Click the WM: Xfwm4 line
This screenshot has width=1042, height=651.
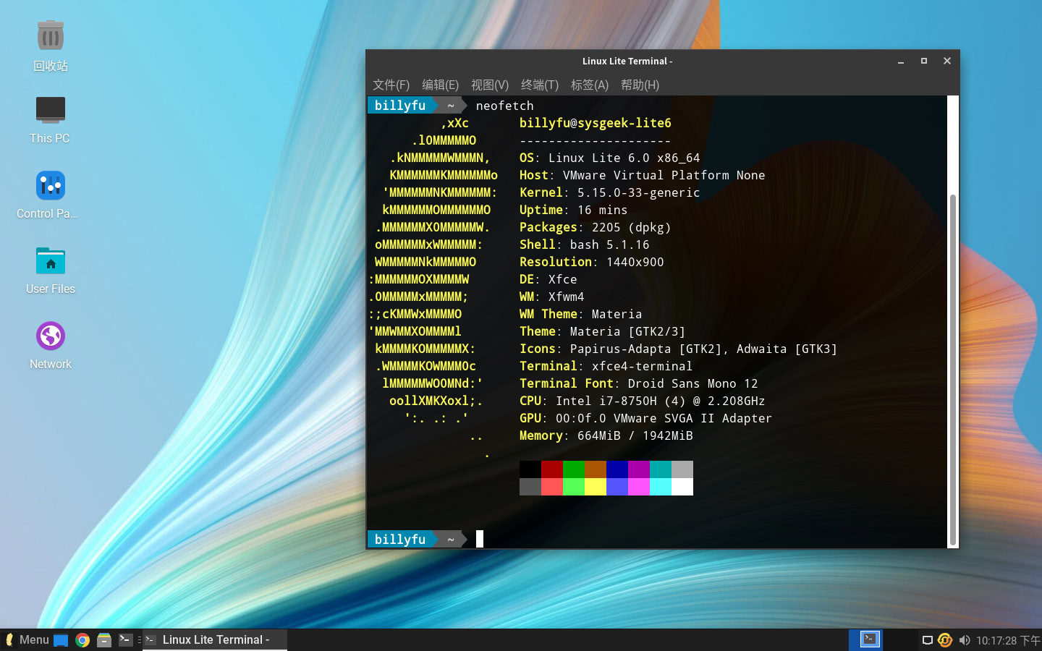(x=551, y=297)
